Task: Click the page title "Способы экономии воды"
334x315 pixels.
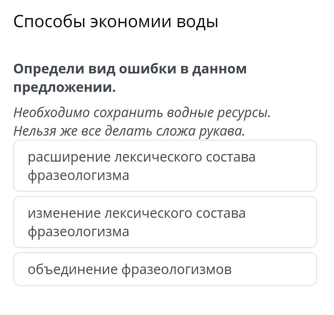Action: 116,22
